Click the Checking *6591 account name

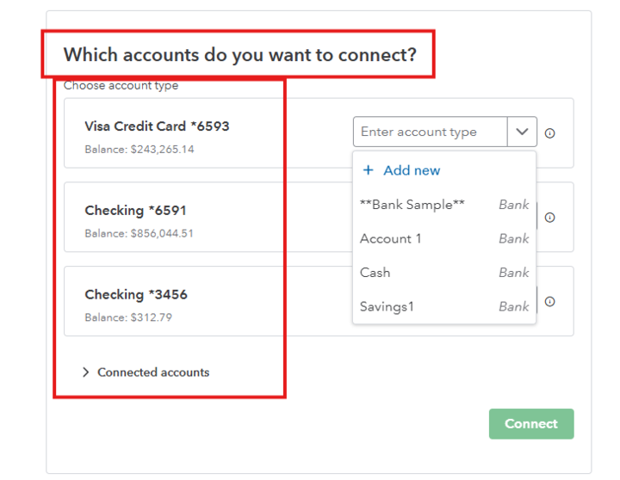pyautogui.click(x=135, y=211)
